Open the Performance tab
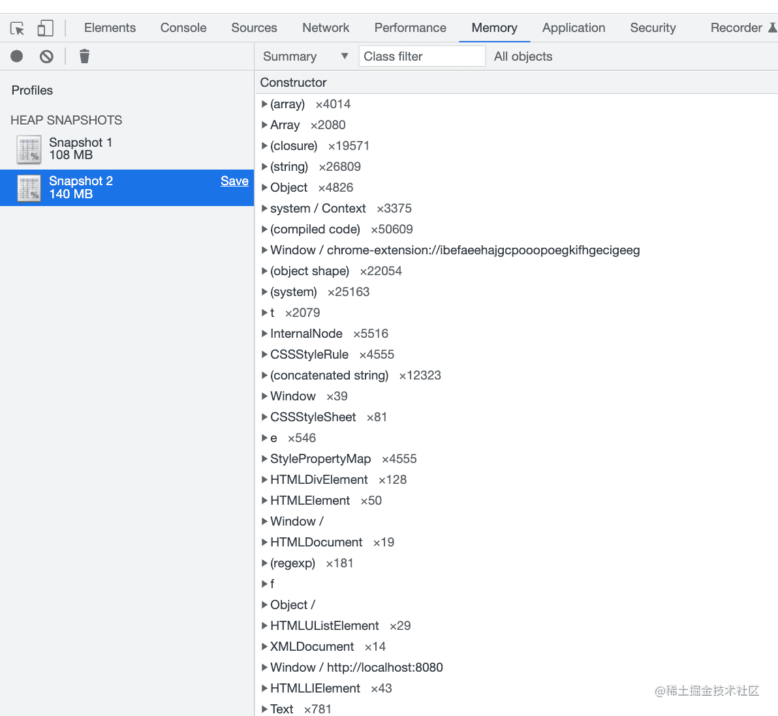The image size is (778, 716). click(x=410, y=28)
